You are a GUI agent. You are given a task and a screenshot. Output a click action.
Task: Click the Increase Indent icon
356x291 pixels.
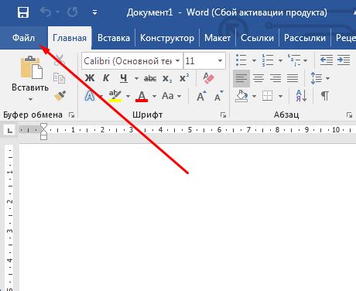point(344,60)
